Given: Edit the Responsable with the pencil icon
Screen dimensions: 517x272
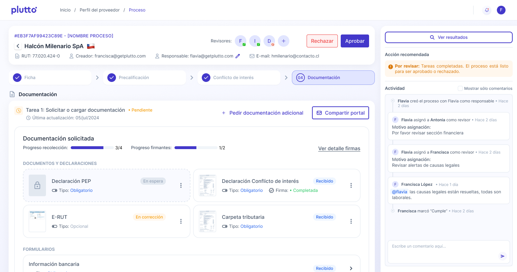Looking at the screenshot, I should click(238, 56).
